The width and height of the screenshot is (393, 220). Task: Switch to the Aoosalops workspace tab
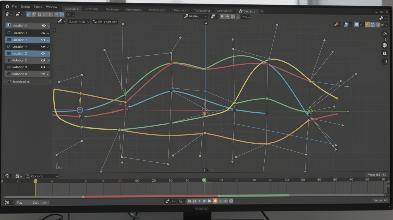tap(72, 8)
